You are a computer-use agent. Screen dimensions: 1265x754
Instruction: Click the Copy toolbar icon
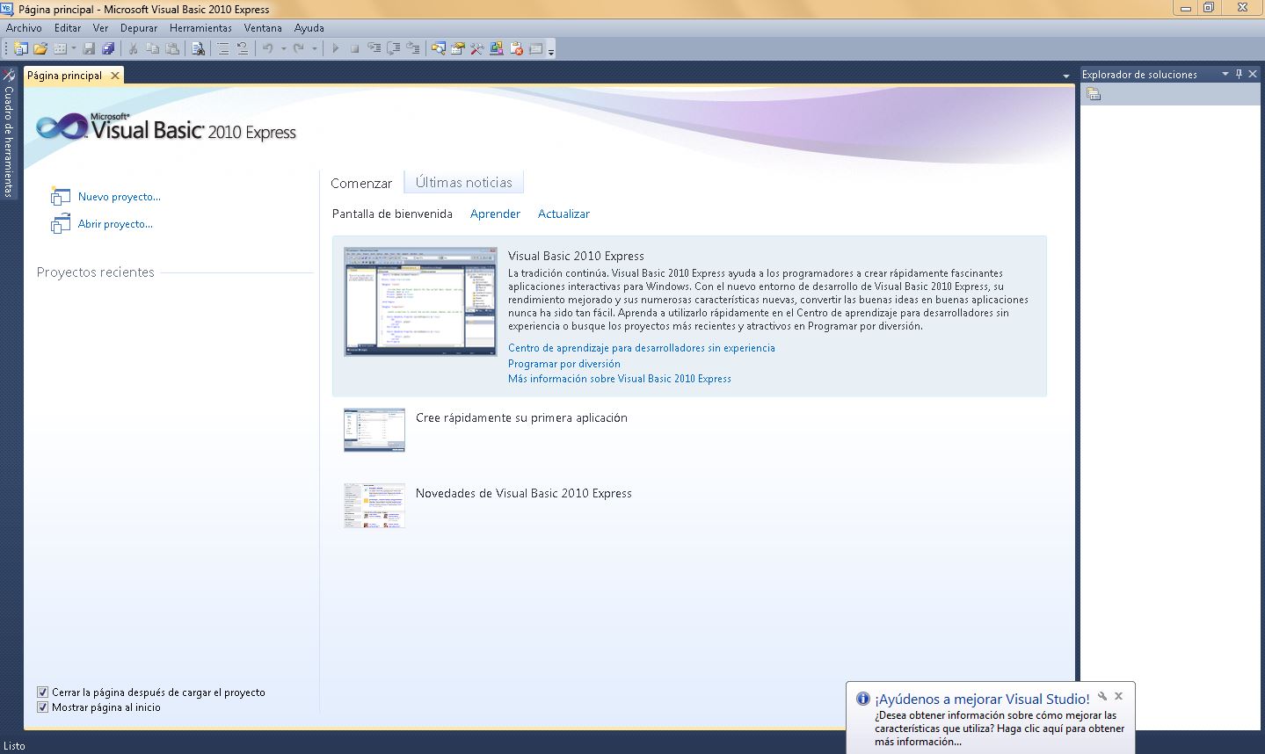point(153,49)
